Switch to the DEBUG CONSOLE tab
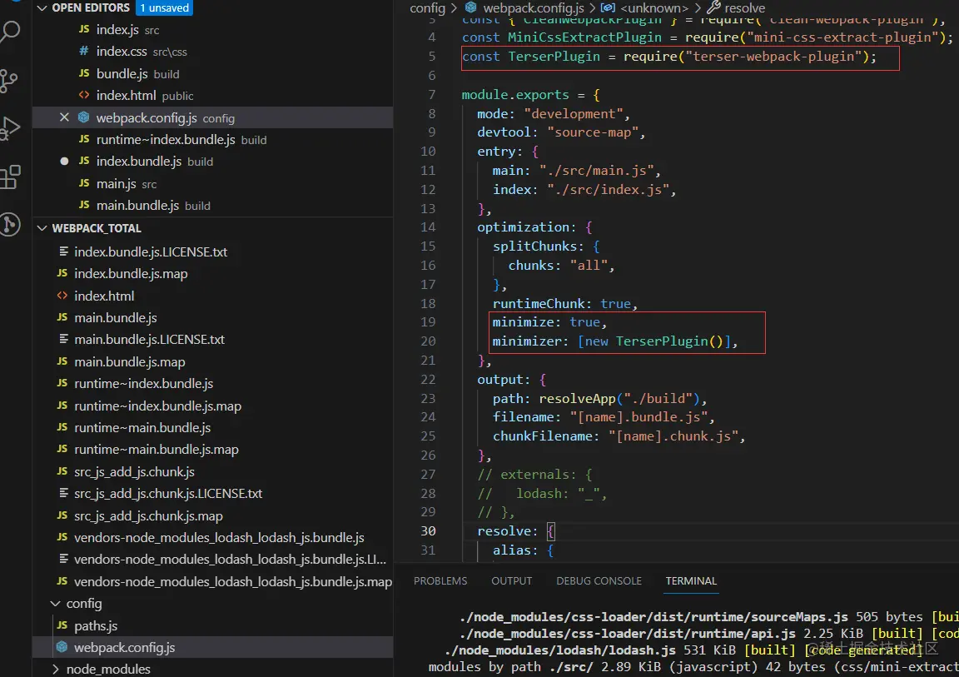959x677 pixels. 599,581
